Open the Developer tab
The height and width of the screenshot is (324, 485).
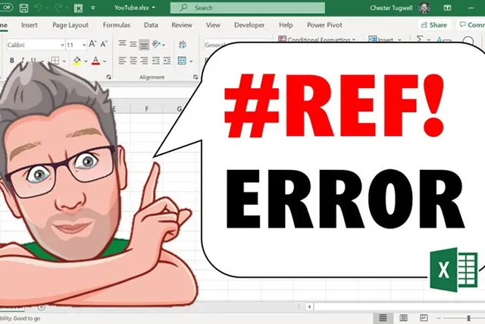click(x=249, y=25)
